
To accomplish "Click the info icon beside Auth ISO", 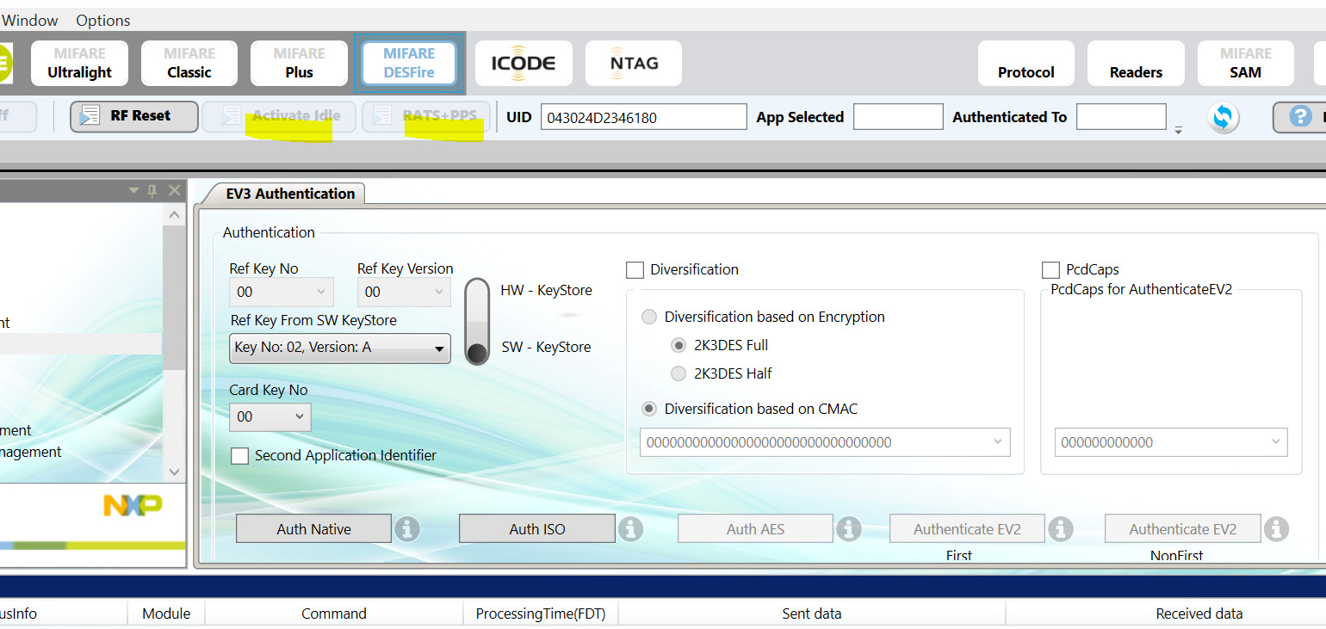I will tap(631, 529).
